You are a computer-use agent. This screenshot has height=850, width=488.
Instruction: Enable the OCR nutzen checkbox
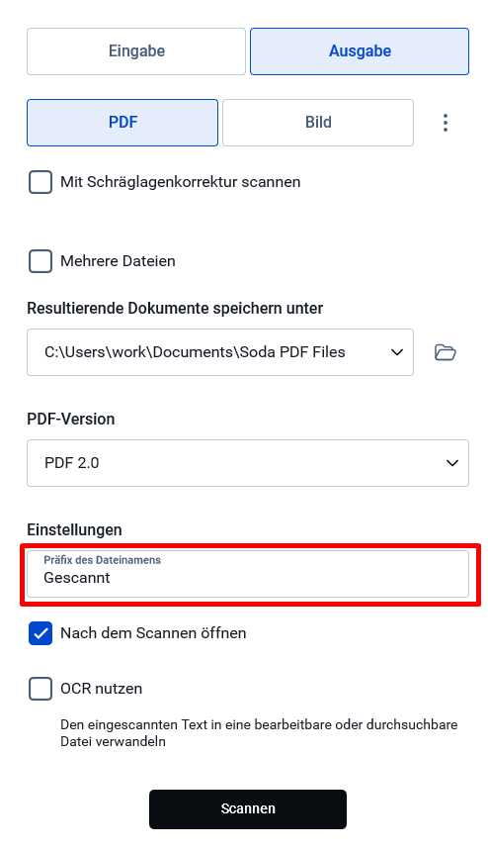pyautogui.click(x=41, y=689)
